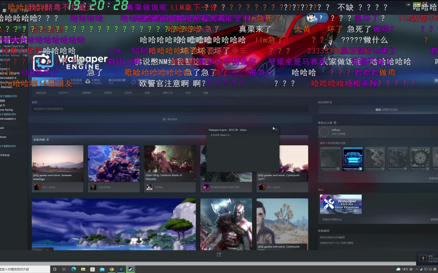This screenshot has width=438, height=273.
Task: Open the cloud status icon
Action: 88,81
